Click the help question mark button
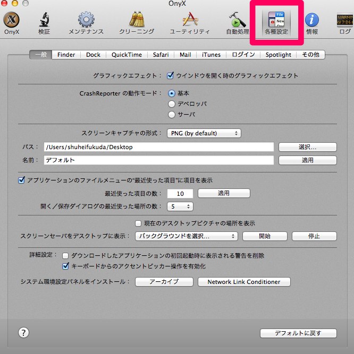354x354 pixels. pos(23,333)
